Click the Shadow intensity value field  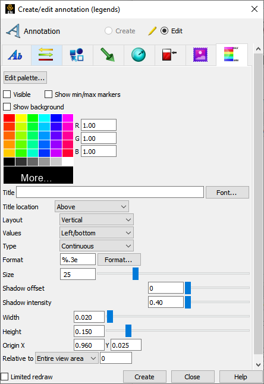tap(166, 302)
